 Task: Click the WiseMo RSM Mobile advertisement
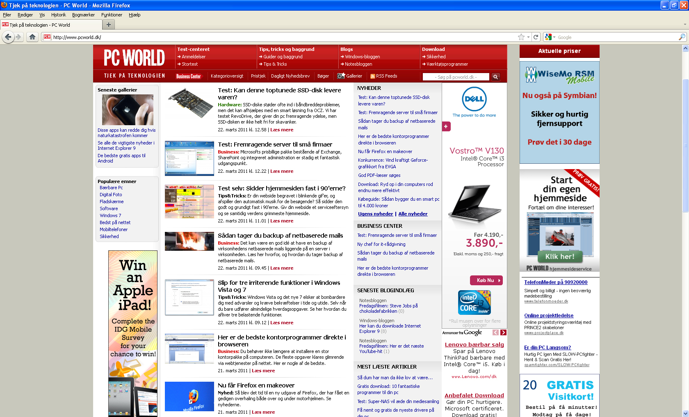coord(559,112)
